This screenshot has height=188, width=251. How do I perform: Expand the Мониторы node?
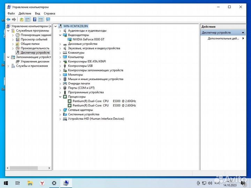[60, 75]
